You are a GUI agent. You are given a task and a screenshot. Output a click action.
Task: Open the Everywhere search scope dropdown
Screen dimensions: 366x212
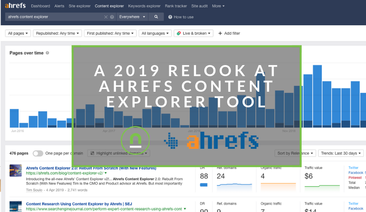point(132,17)
